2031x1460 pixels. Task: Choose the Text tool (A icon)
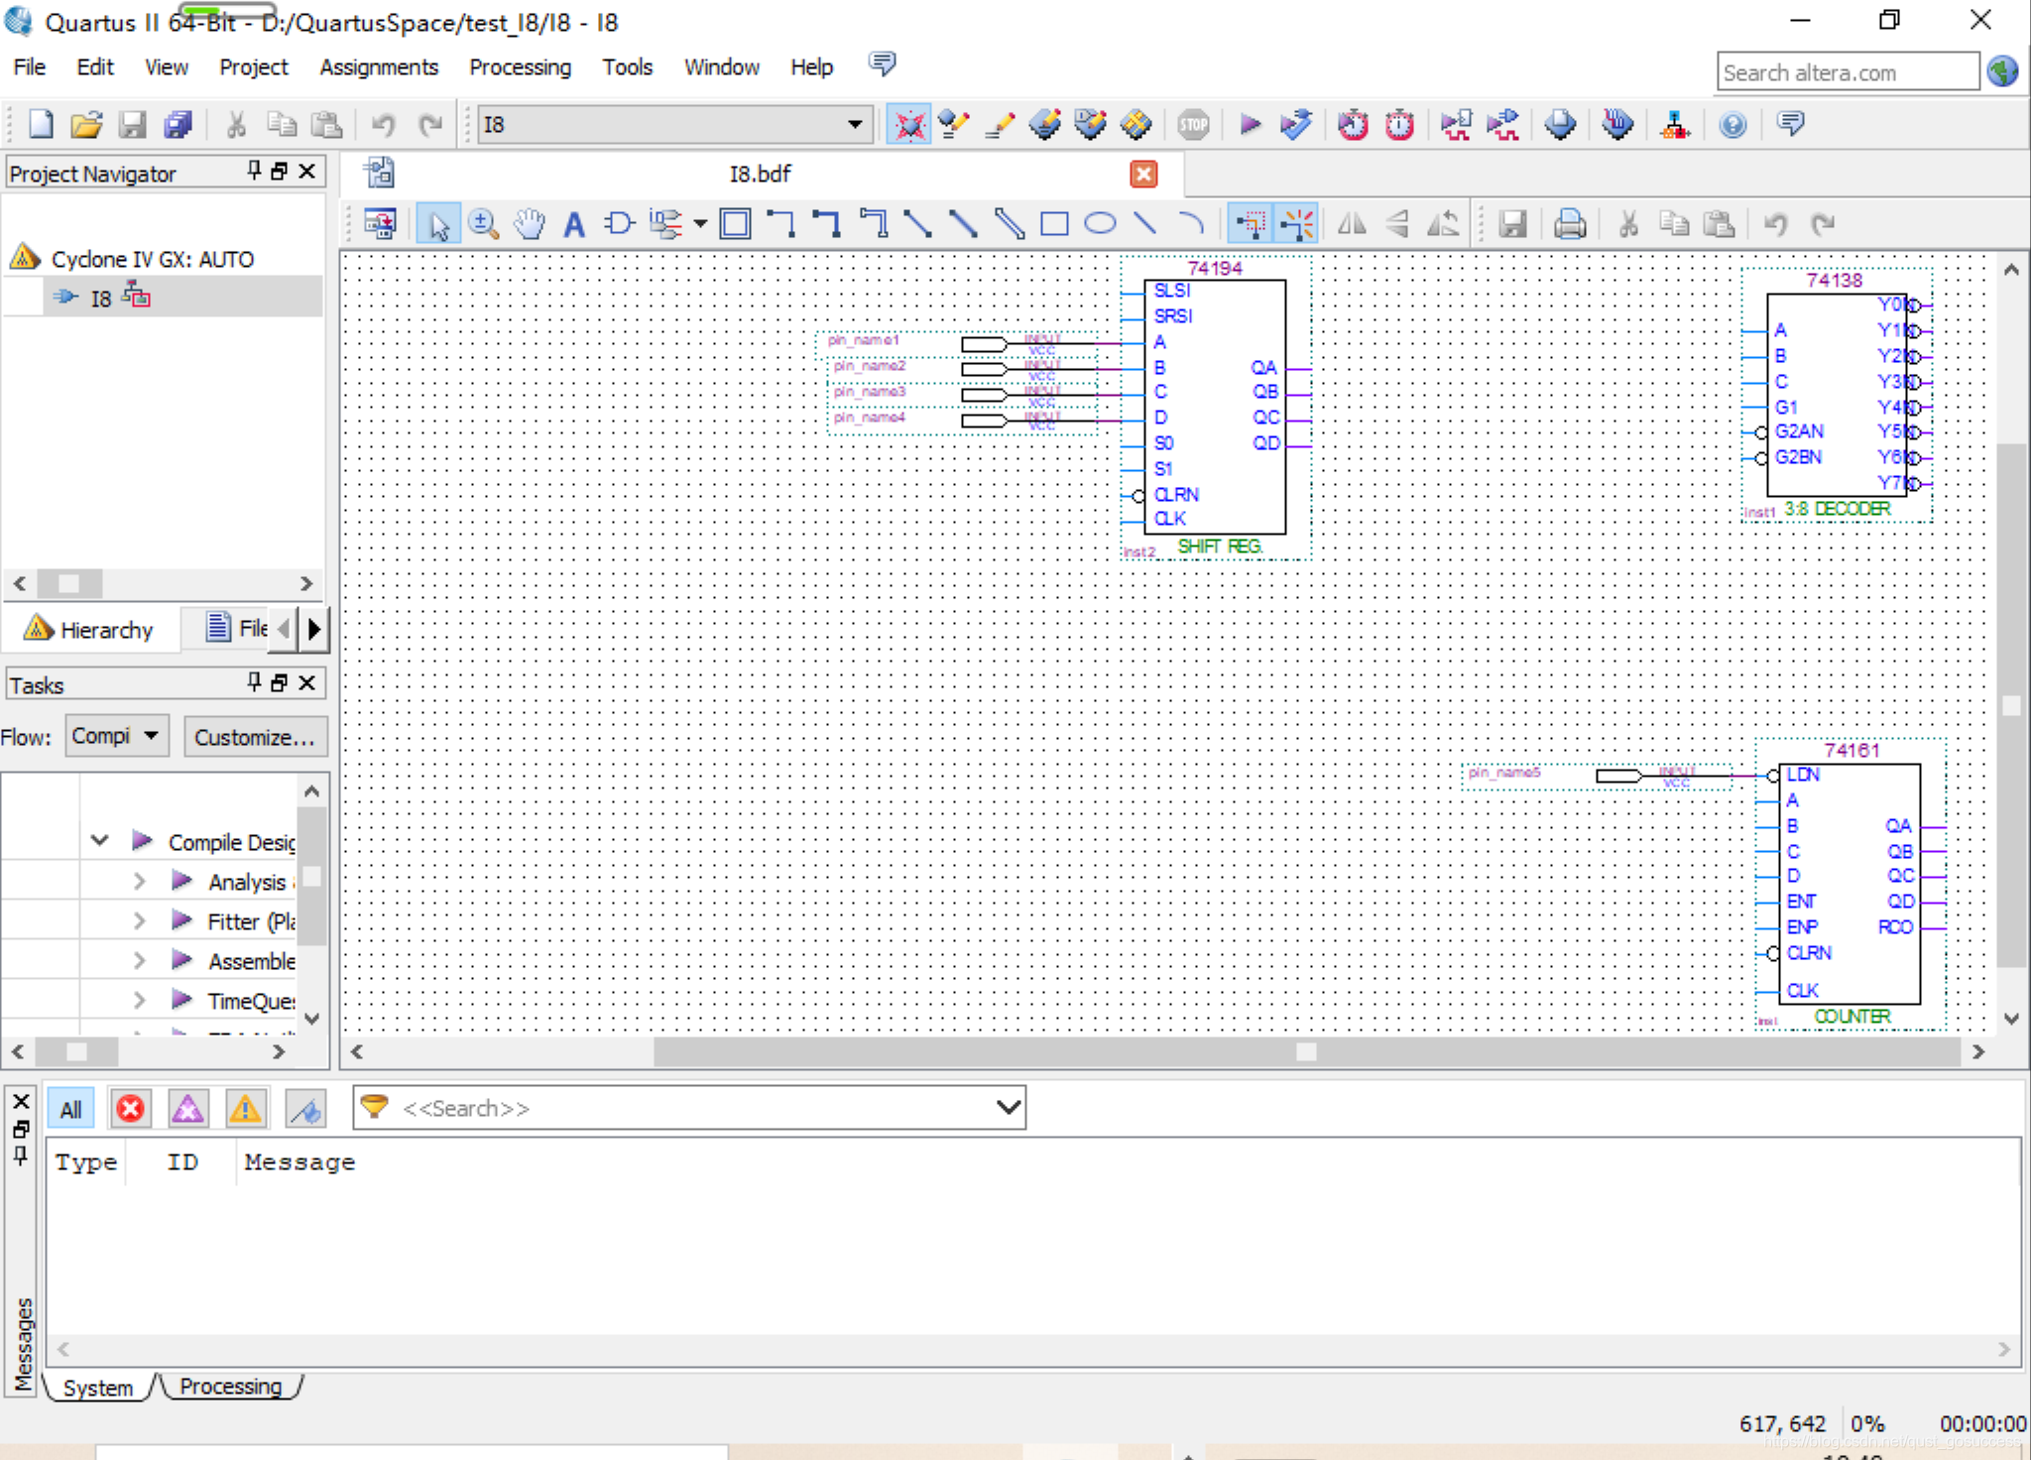pos(573,224)
